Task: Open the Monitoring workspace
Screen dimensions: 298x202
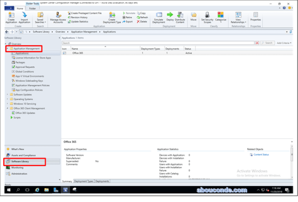Action: coord(18,167)
